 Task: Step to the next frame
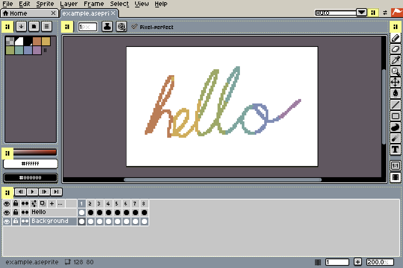point(44,192)
